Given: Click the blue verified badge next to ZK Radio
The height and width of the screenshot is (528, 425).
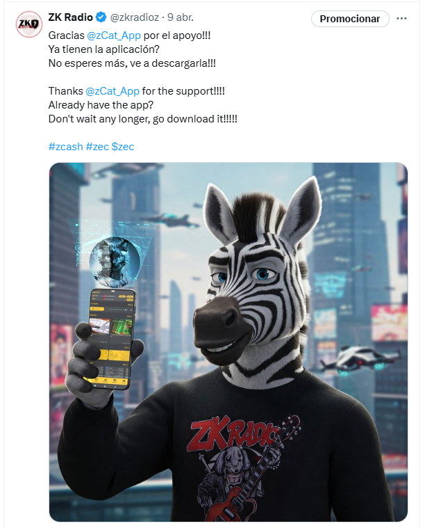Looking at the screenshot, I should click(x=101, y=17).
